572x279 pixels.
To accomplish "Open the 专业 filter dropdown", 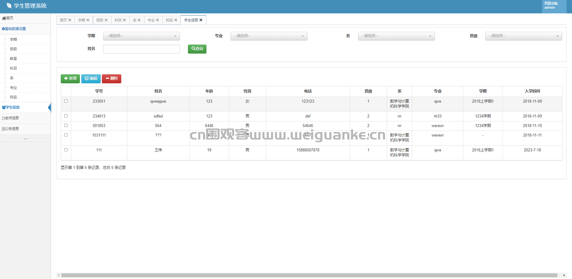I will 269,36.
